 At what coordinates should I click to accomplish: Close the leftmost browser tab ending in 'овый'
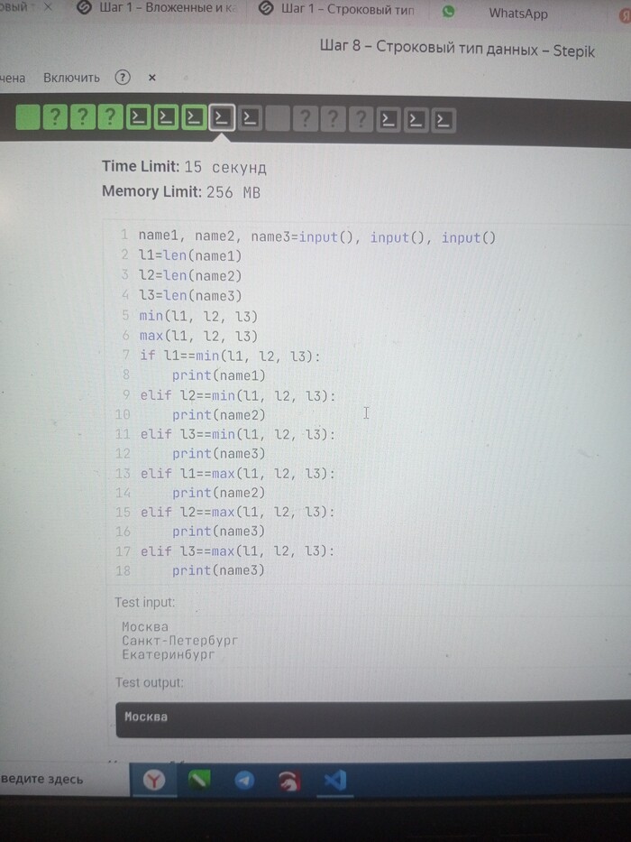tap(48, 7)
